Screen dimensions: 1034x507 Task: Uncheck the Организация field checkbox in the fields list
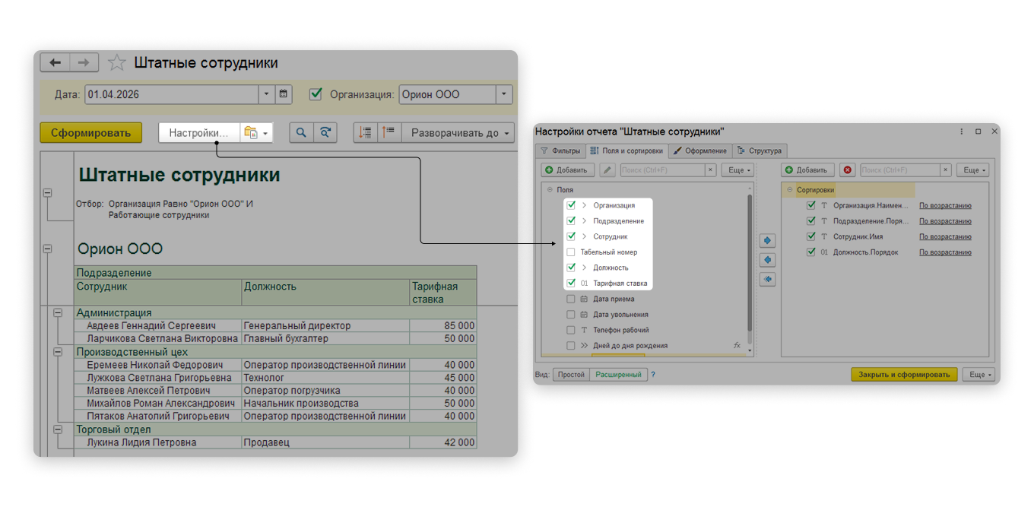click(571, 205)
